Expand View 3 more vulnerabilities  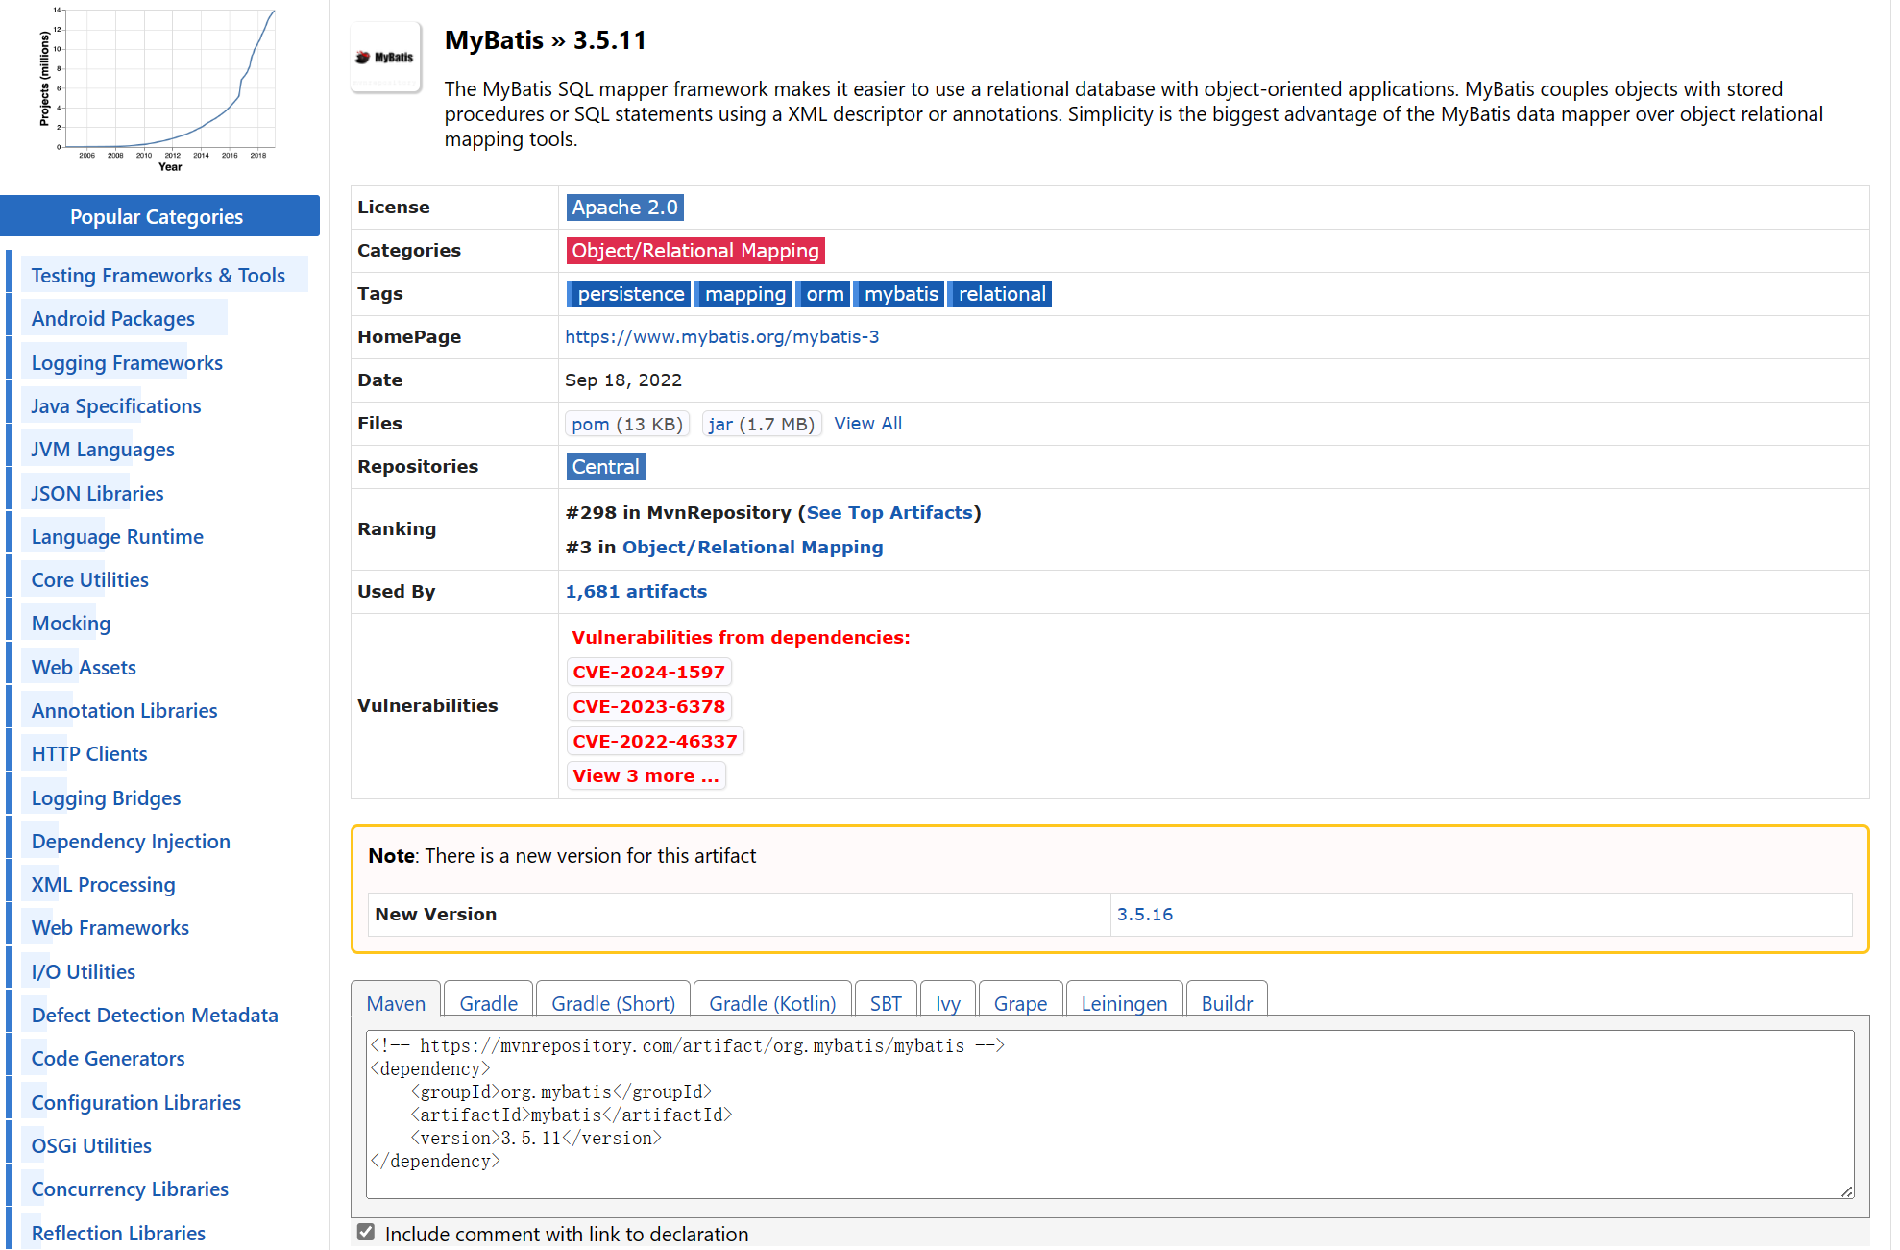[x=646, y=776]
